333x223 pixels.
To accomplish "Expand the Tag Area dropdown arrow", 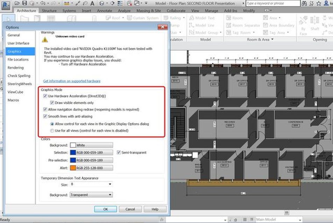I will point(288,33).
